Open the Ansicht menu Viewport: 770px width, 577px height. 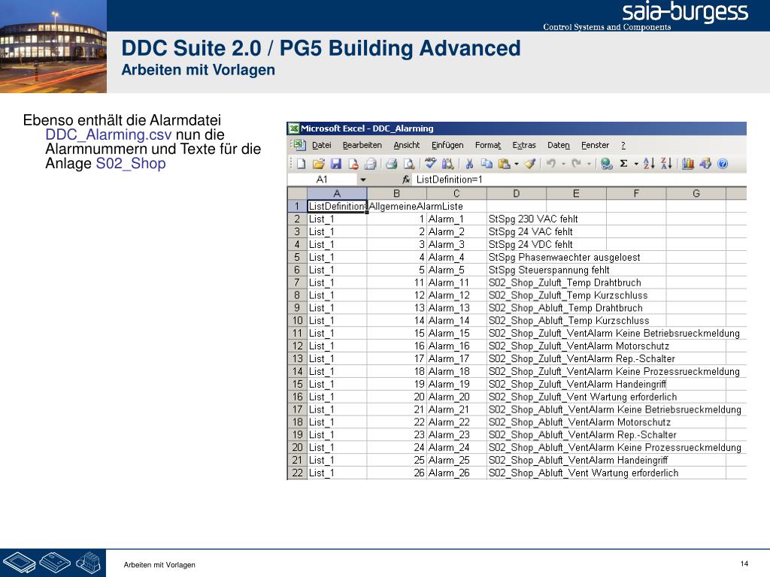click(x=407, y=145)
